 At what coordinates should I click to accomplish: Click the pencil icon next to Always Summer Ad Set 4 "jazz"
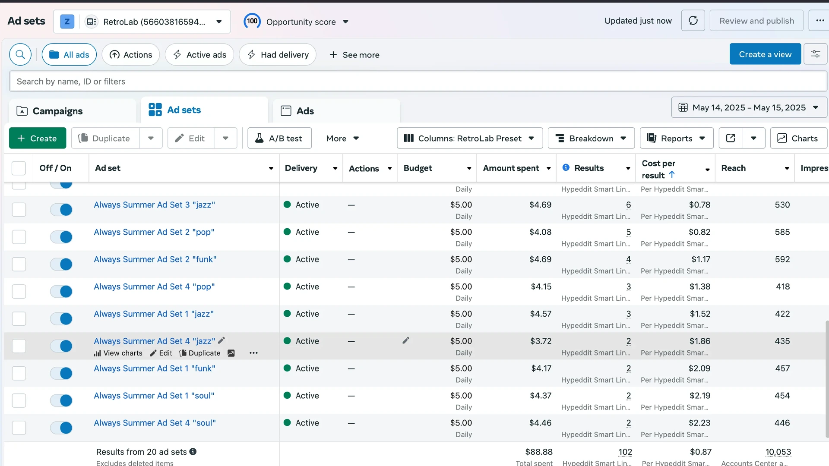click(x=221, y=340)
